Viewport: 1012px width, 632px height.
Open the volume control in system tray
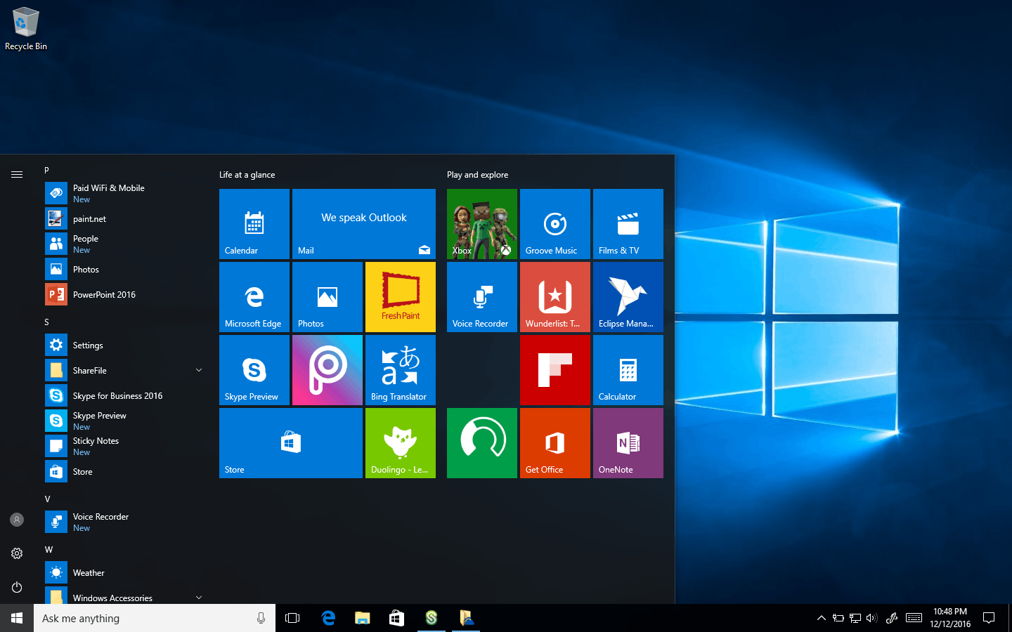(871, 618)
